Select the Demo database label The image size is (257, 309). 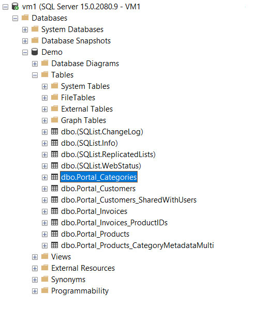click(x=52, y=52)
